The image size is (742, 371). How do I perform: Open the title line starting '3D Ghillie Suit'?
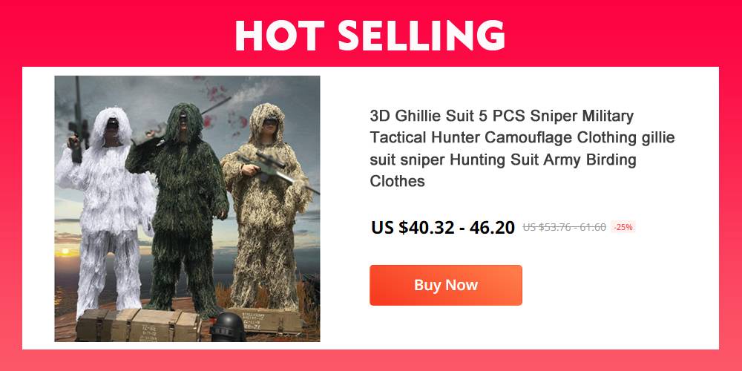502,116
